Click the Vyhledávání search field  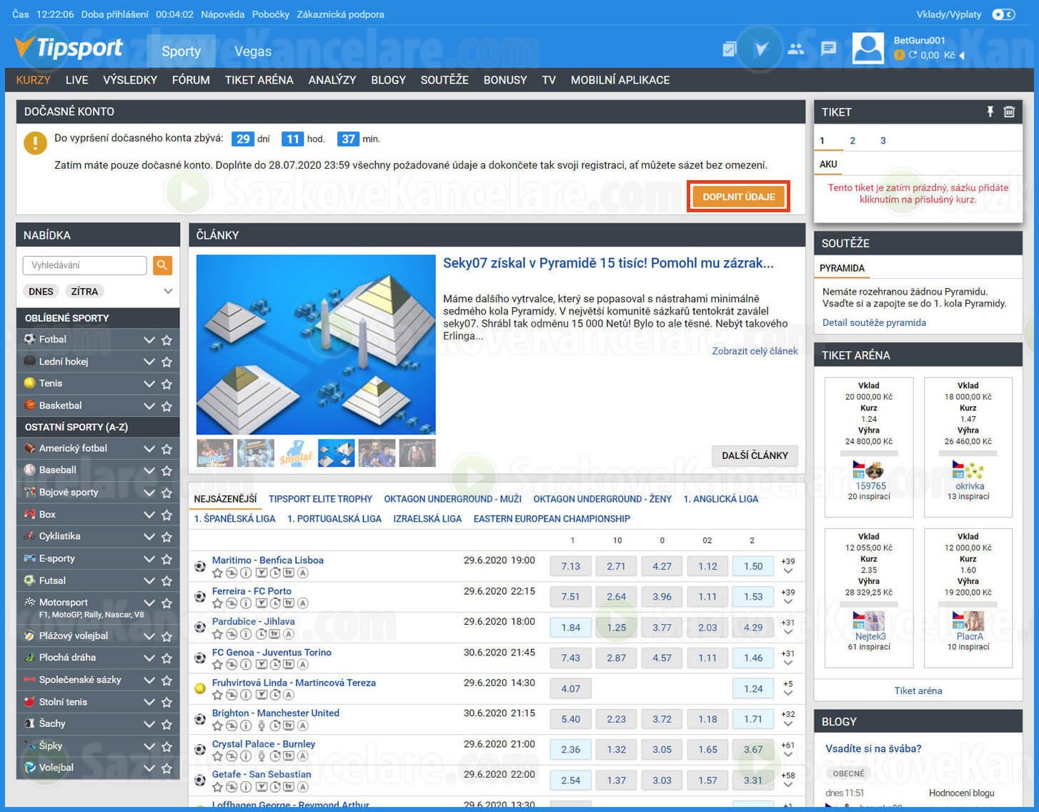(84, 265)
